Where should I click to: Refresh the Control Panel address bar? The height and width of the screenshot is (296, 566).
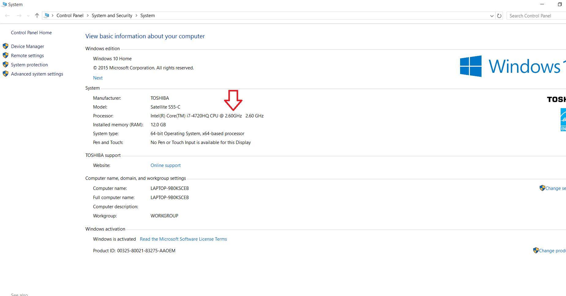point(499,16)
